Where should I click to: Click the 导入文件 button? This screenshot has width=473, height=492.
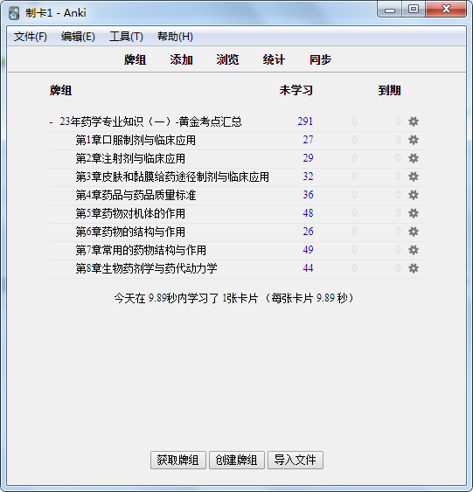point(295,460)
